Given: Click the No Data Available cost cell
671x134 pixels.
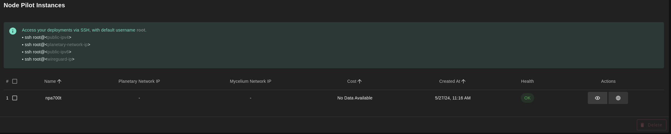Looking at the screenshot, I should [355, 98].
